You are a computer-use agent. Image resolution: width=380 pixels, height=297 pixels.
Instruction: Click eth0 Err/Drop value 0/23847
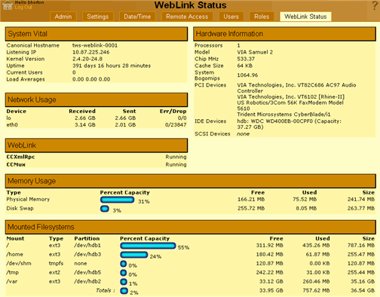click(x=176, y=125)
